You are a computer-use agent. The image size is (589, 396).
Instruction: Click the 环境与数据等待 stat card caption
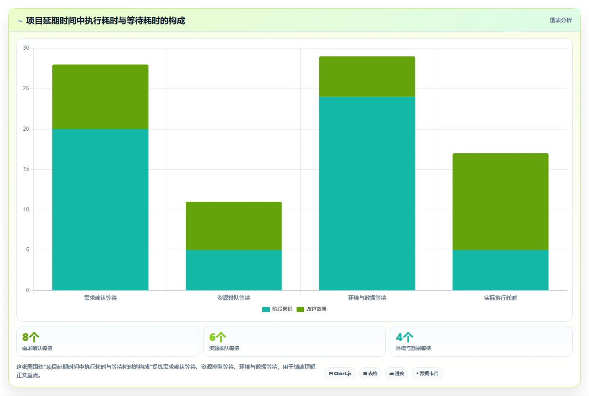point(413,348)
